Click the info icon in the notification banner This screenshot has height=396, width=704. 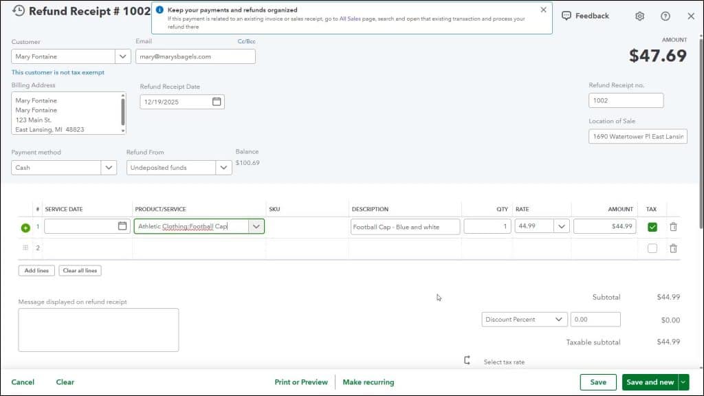tap(159, 10)
